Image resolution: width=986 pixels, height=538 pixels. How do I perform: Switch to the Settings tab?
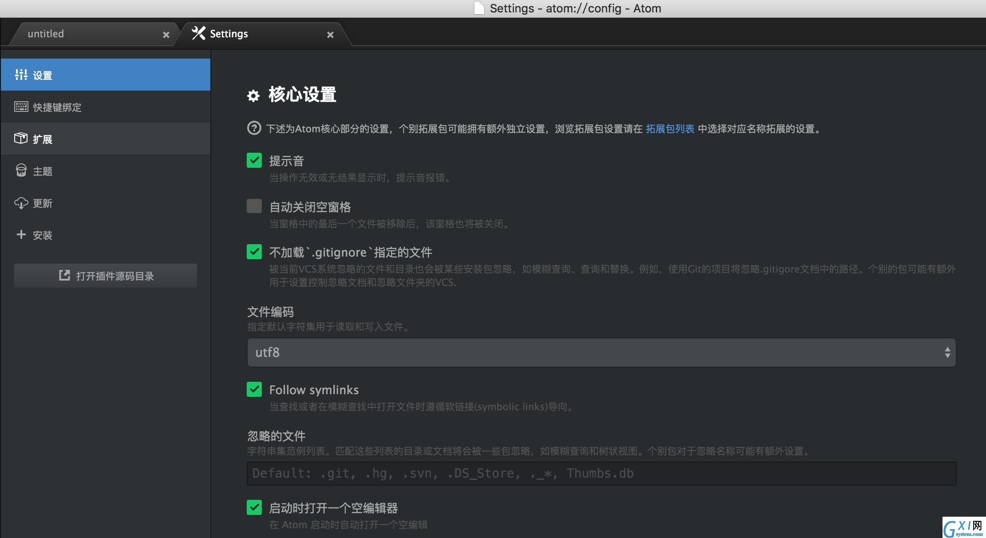pyautogui.click(x=263, y=34)
